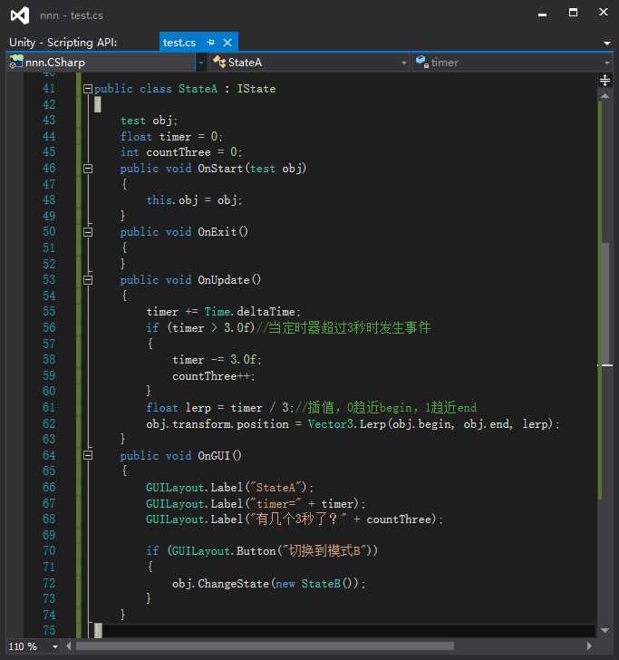
Task: Click line number 70 in the margin
Action: tap(49, 550)
